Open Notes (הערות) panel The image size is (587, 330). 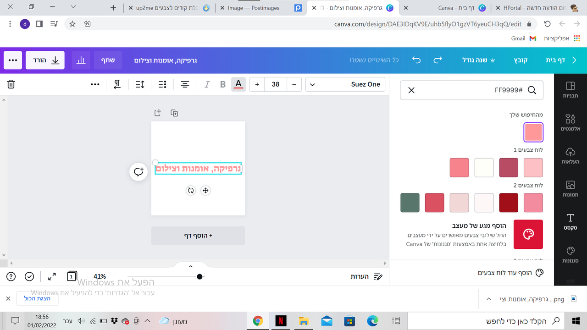366,277
